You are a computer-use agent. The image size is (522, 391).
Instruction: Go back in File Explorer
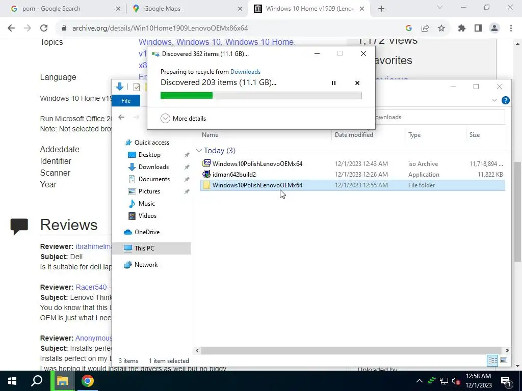[x=121, y=117]
